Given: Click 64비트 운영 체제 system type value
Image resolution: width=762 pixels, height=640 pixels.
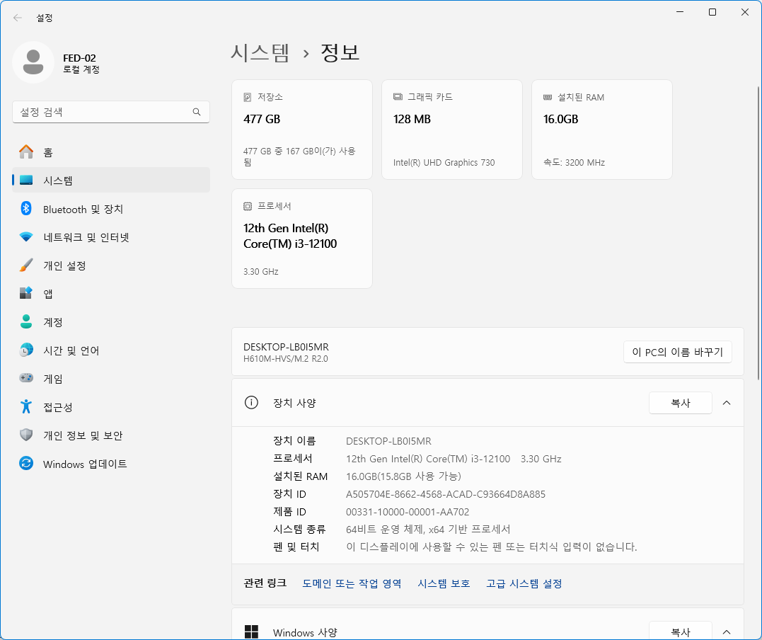Looking at the screenshot, I should pyautogui.click(x=428, y=529).
